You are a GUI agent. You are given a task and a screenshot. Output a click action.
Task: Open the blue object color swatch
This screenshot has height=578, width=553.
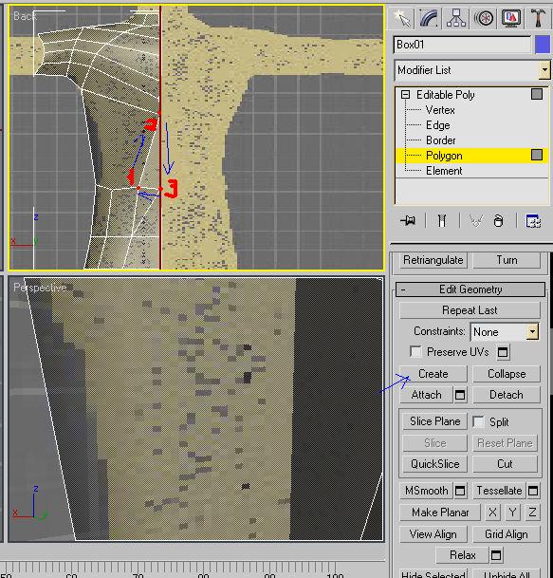tap(543, 45)
